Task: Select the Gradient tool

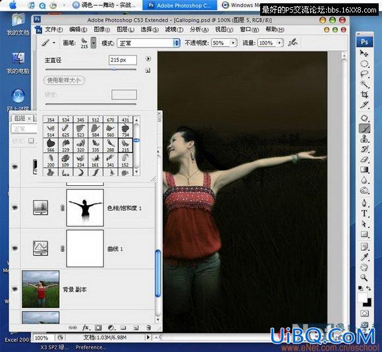Action: pos(364,169)
